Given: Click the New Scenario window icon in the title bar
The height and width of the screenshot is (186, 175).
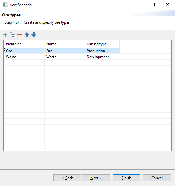Looking at the screenshot, I should pyautogui.click(x=5, y=5).
